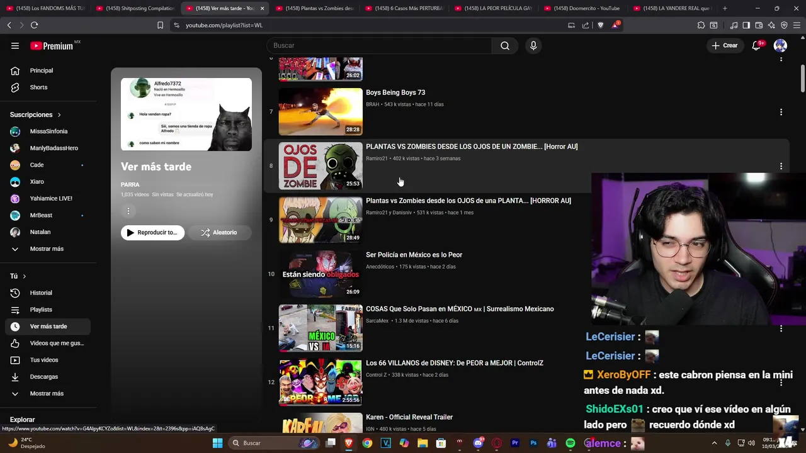Screen dimensions: 806x453
Task: Switch to the LA YANDERE REAL tab
Action: [x=673, y=8]
